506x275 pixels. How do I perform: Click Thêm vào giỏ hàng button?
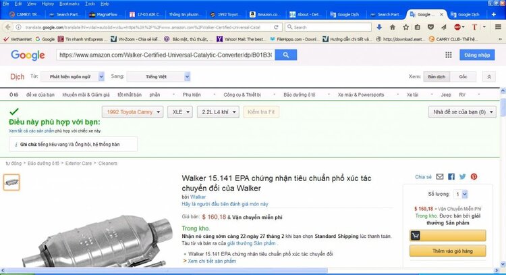click(447, 251)
